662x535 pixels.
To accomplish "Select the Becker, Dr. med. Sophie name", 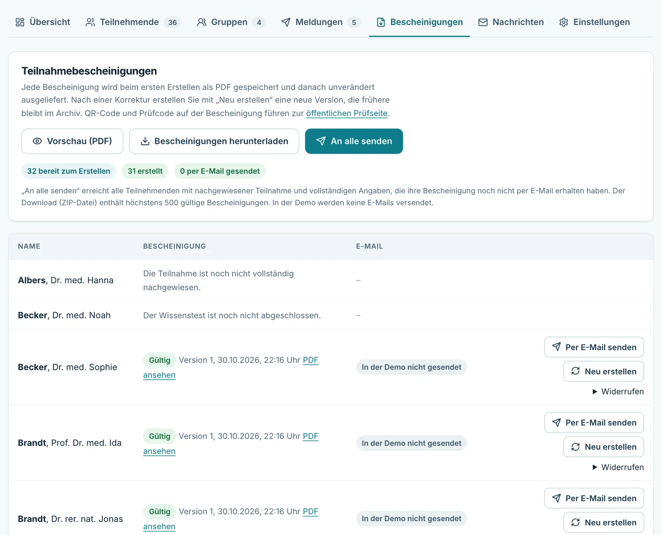I will point(68,367).
